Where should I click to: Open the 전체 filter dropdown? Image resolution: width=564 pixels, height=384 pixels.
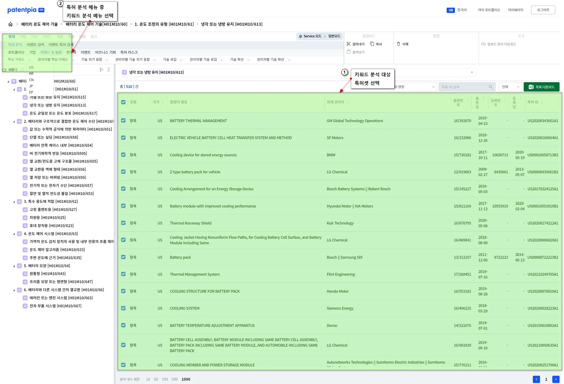pos(510,87)
